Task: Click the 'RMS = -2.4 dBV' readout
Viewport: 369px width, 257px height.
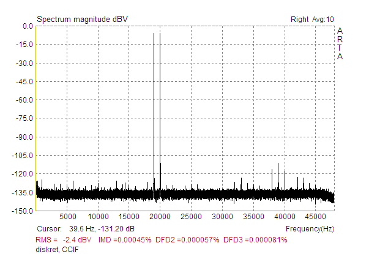Action: coord(63,240)
